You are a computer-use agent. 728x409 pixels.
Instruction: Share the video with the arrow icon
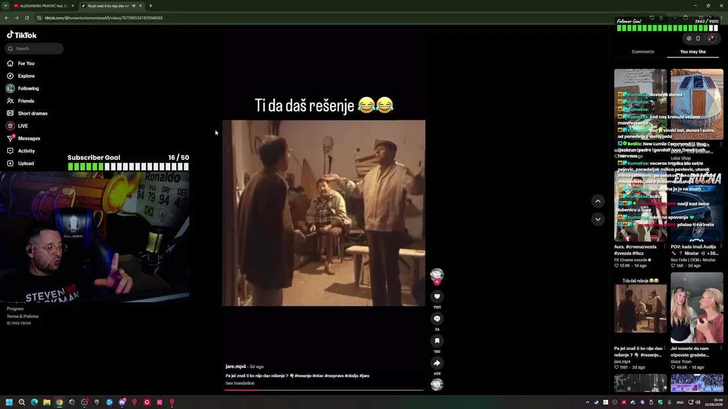[437, 363]
